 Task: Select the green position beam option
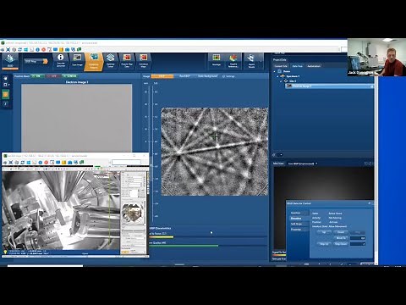69,76
